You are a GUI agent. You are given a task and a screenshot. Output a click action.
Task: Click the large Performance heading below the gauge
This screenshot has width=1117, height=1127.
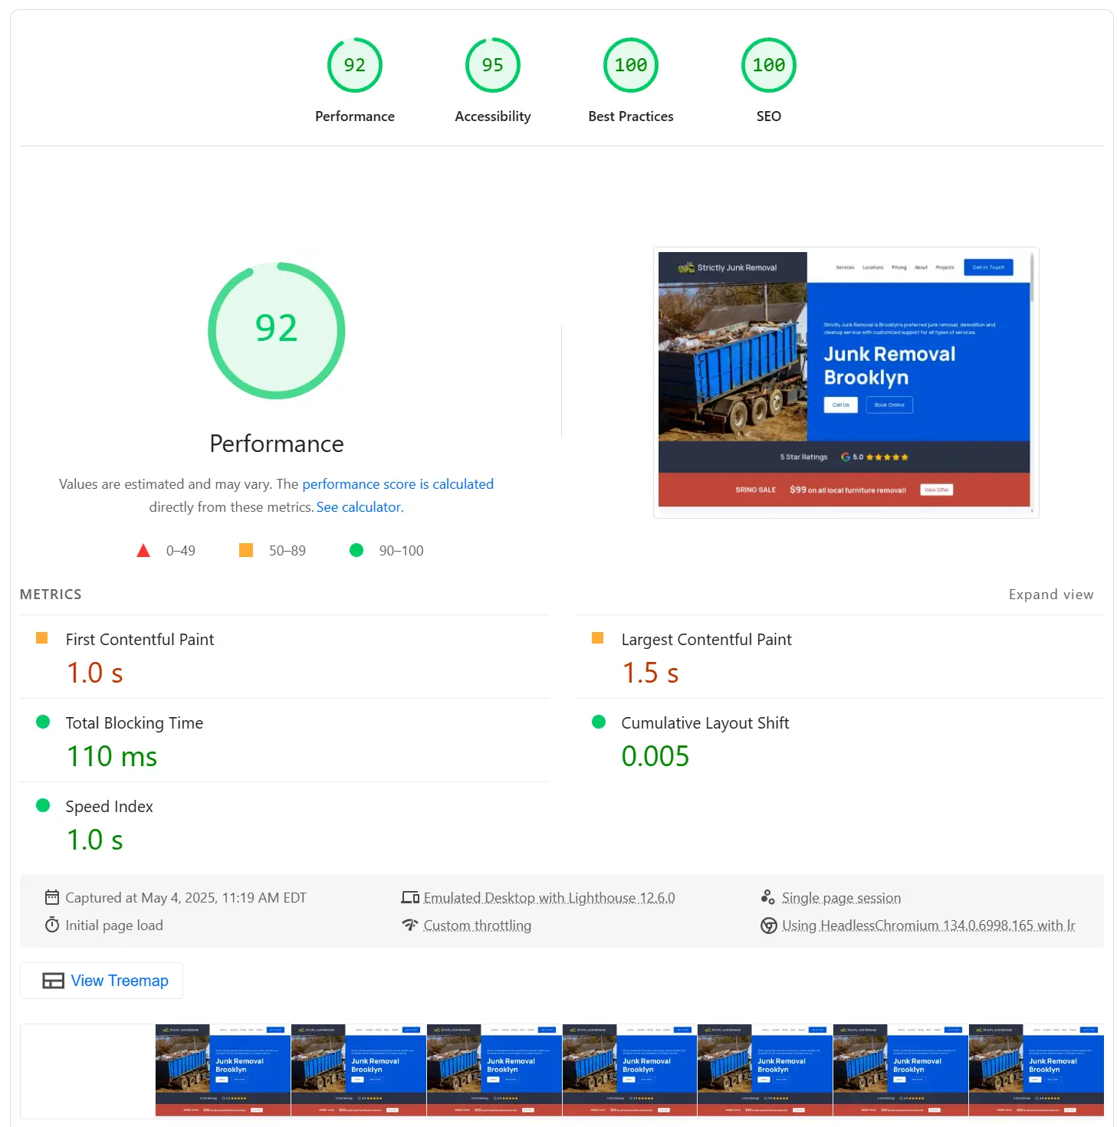coord(277,444)
